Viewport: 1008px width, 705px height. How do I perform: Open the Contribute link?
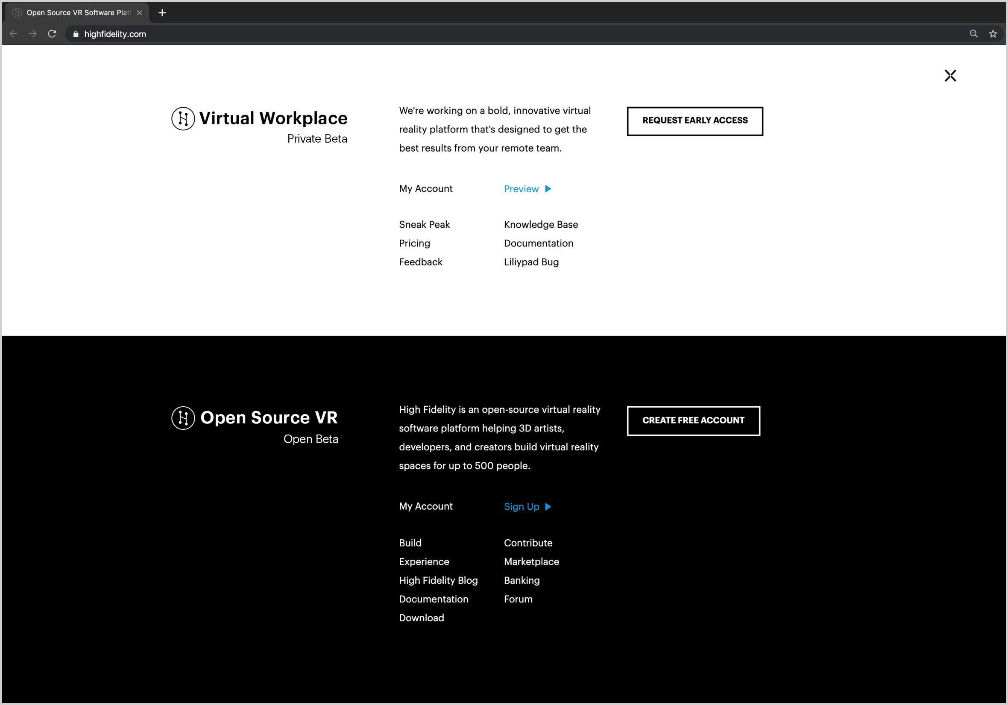pyautogui.click(x=528, y=543)
